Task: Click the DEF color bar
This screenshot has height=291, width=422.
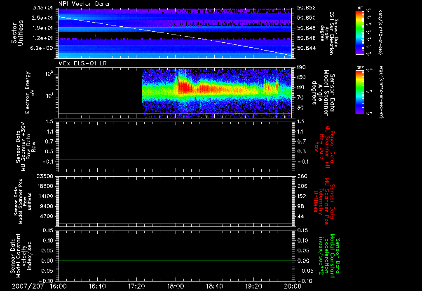Action: [x=360, y=92]
